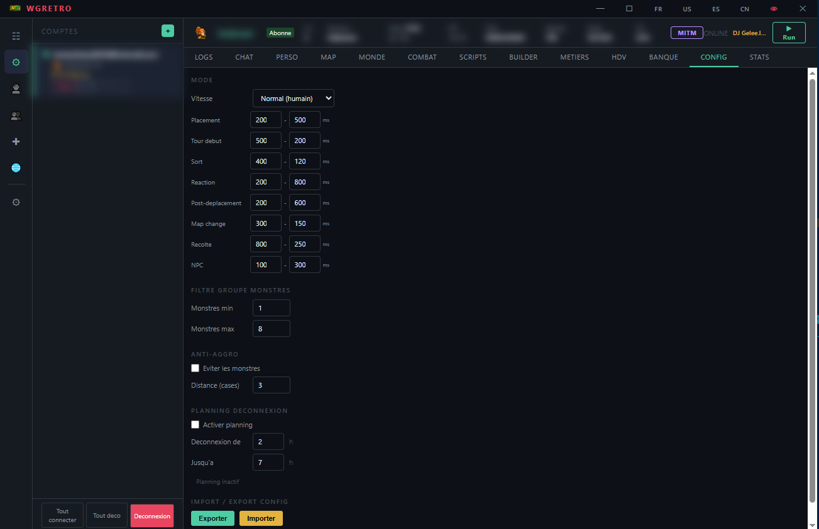The image size is (819, 529).
Task: Open the SCRIPTS tab
Action: [473, 57]
